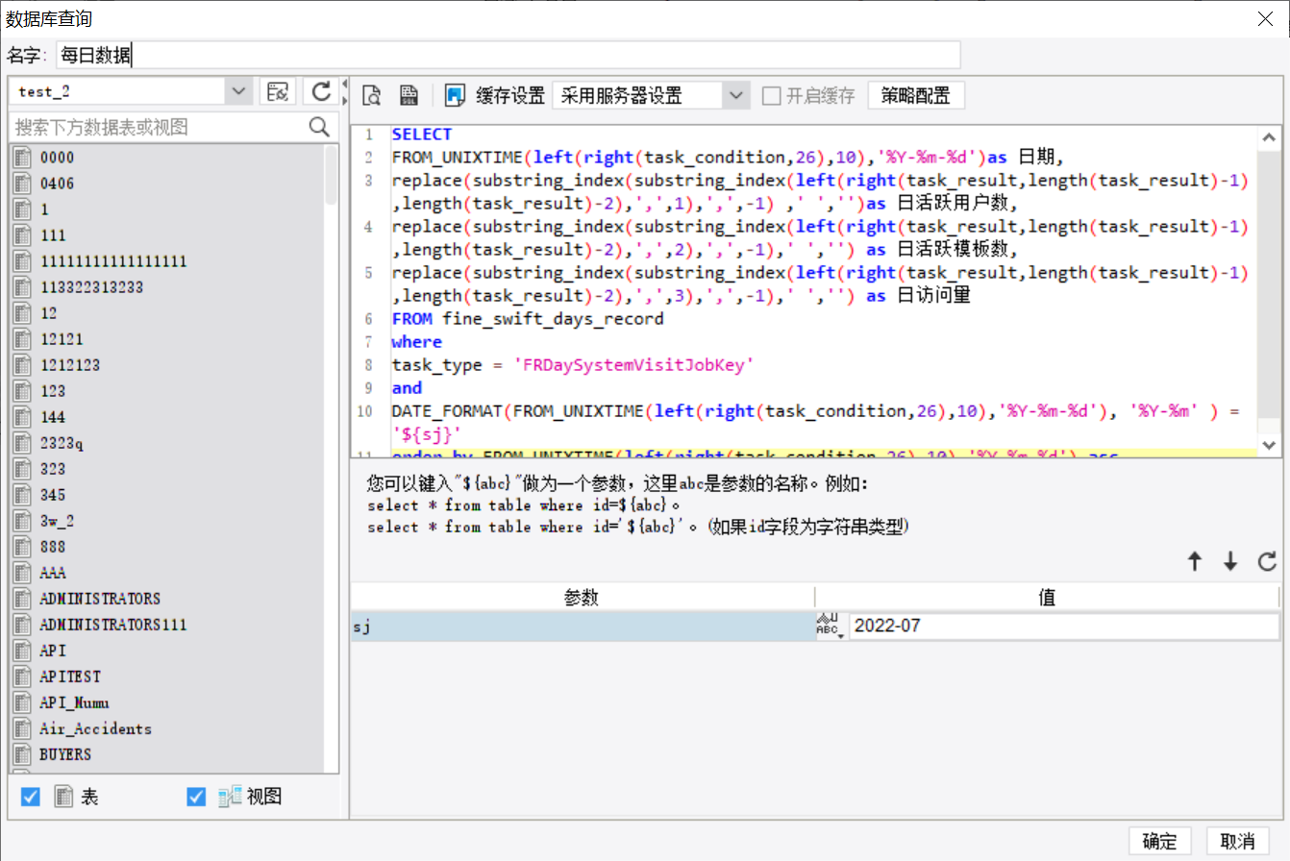This screenshot has height=861, width=1290.
Task: Click the sj value field 2022-07
Action: point(1064,627)
